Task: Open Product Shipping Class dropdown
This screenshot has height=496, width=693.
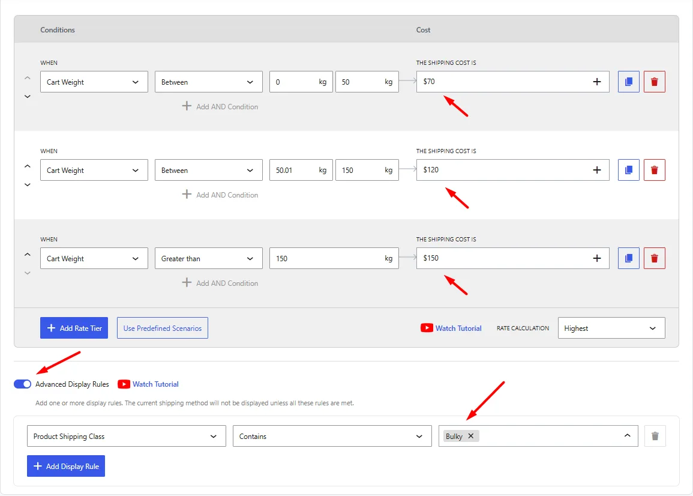Action: coord(127,437)
